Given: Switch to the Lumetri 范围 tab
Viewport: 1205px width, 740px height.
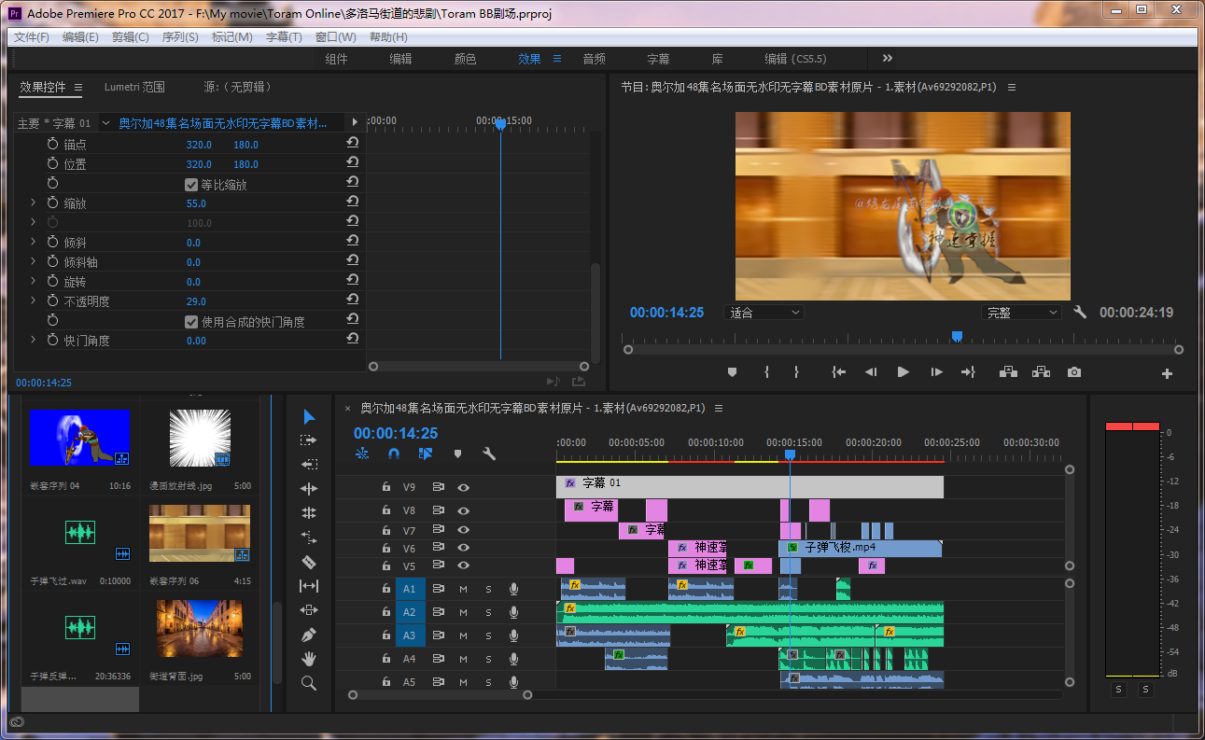Looking at the screenshot, I should [x=134, y=87].
